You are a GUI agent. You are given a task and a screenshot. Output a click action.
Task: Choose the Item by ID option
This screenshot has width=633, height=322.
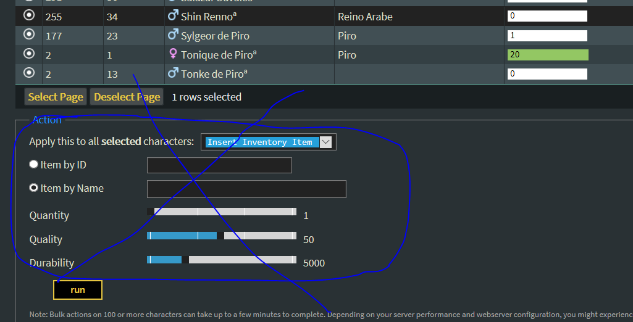click(35, 165)
